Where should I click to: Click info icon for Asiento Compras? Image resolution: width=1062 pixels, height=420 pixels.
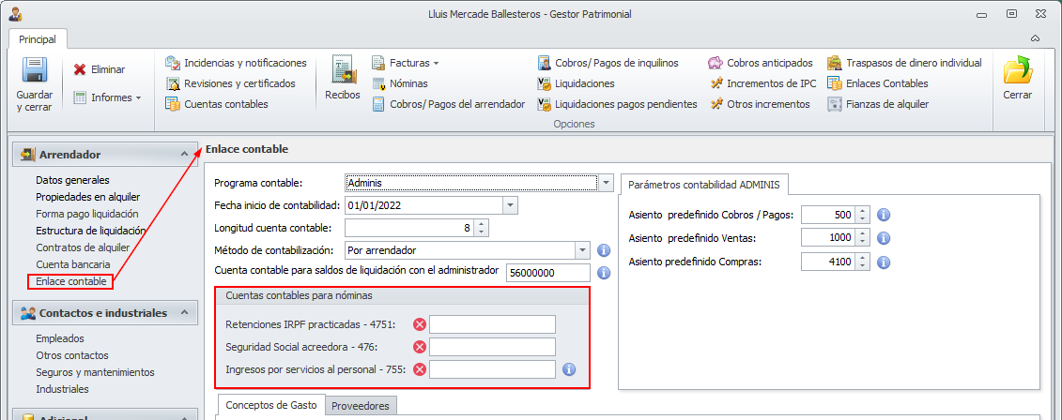click(x=884, y=262)
